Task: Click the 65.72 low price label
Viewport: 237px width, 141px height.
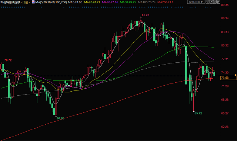Action: [x=198, y=113]
